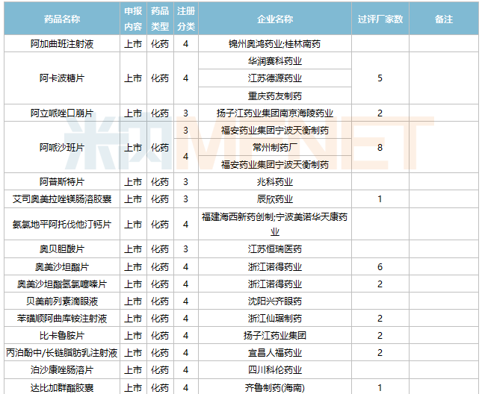Screen dimensions: 482x394
Task: Click 福建海西新药创制;宁波美诺华天康药业 cell
Action: (x=275, y=224)
